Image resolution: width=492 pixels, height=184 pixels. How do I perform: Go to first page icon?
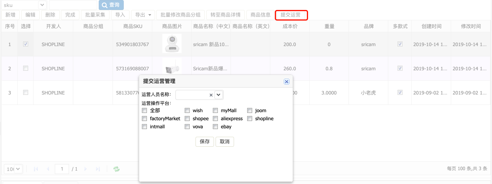[36, 169]
